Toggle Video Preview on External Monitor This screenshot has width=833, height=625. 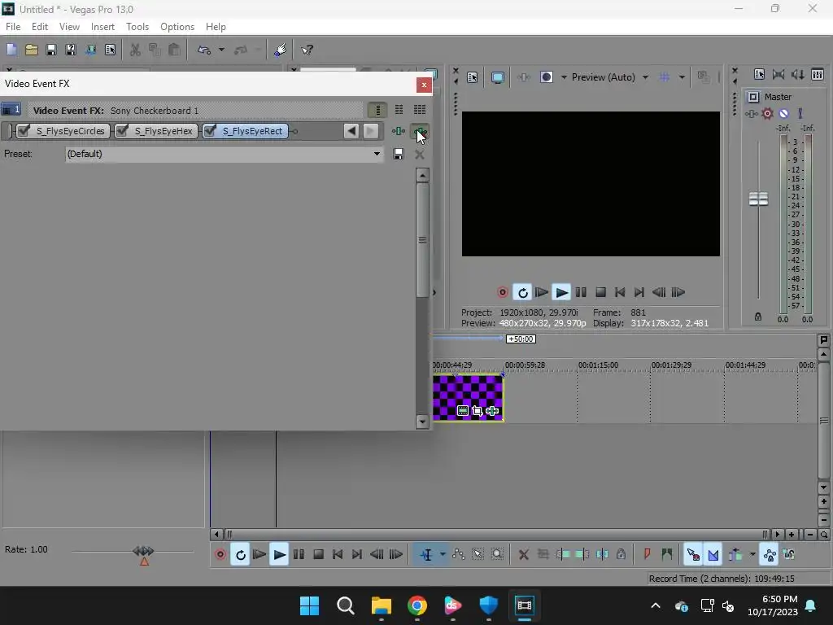tap(498, 77)
